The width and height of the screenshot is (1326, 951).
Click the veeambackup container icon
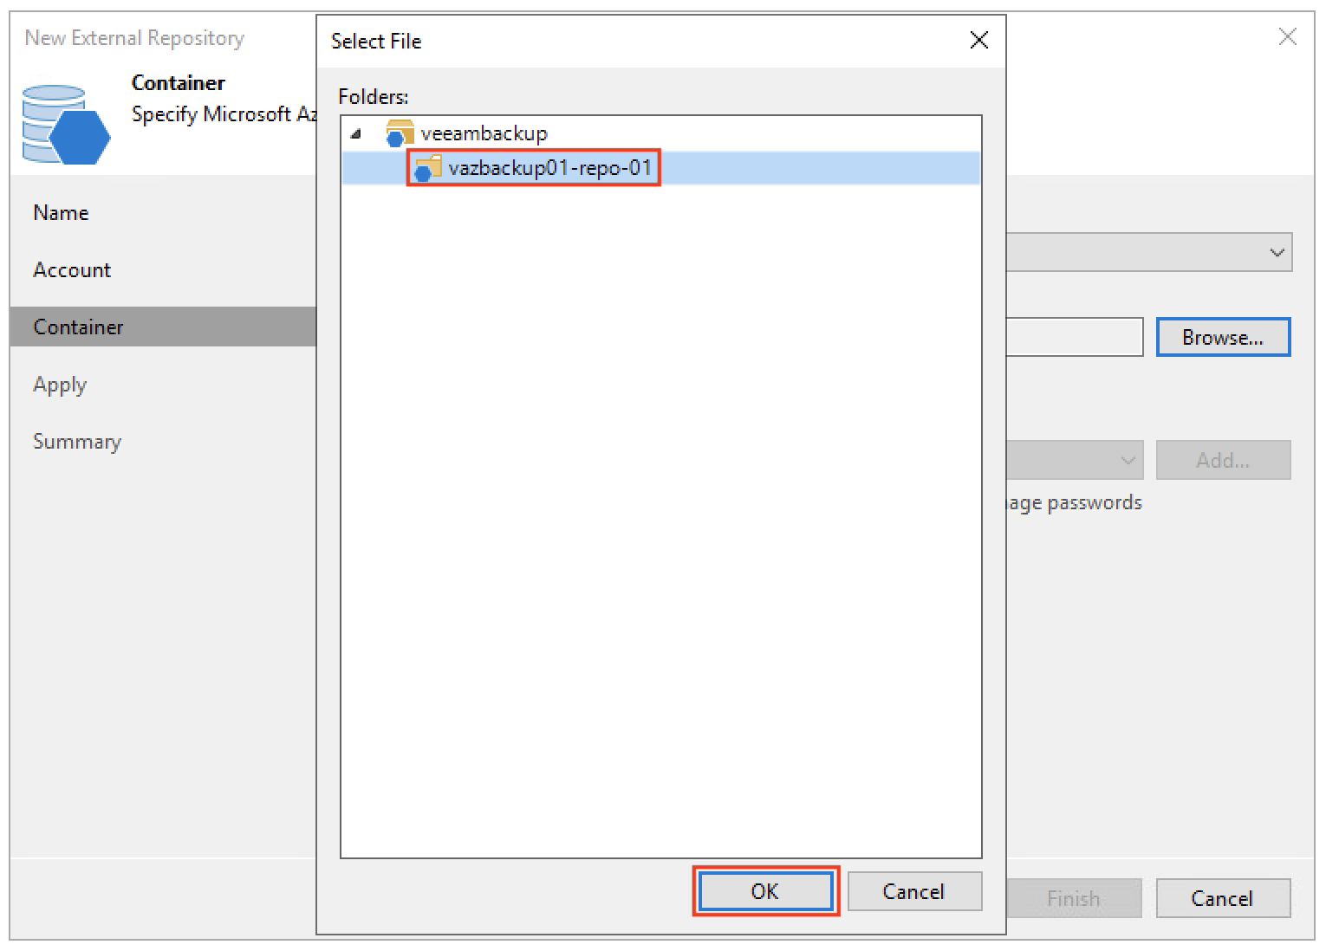(x=400, y=133)
